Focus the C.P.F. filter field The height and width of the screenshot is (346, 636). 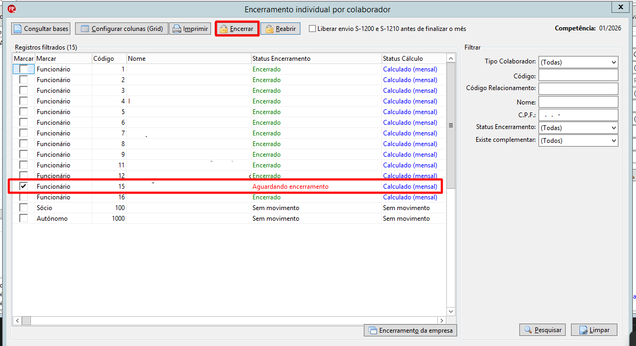pyautogui.click(x=578, y=115)
